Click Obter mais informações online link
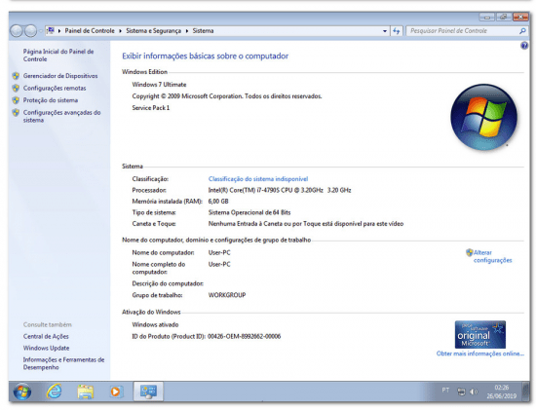 coord(479,354)
